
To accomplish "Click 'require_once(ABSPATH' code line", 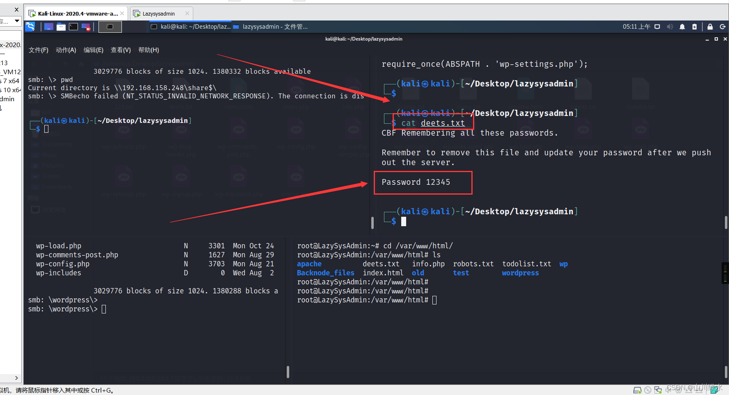I will coord(484,64).
